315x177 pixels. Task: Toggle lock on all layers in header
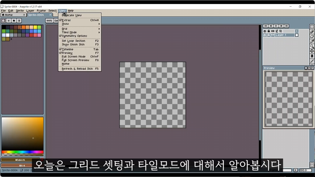268,31
